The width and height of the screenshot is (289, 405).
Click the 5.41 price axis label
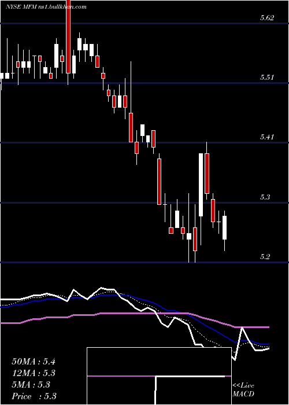point(267,137)
